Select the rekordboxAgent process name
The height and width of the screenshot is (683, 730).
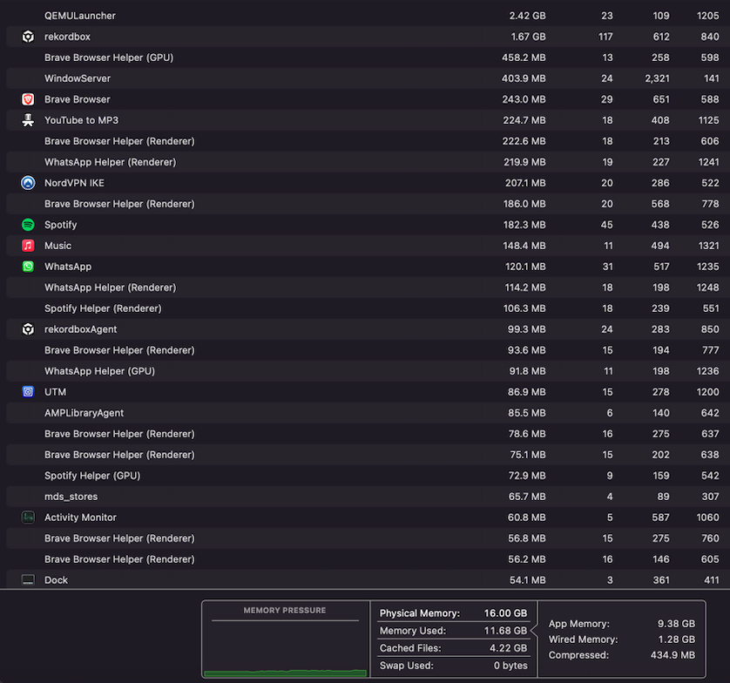click(80, 329)
